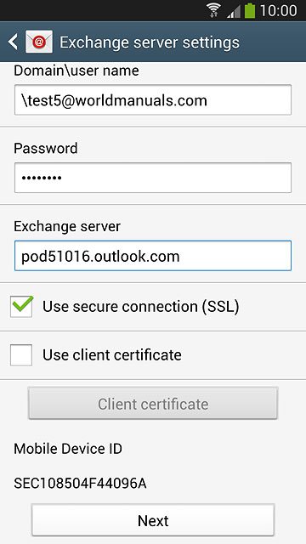Tap the Mobile Device ID label

click(68, 449)
